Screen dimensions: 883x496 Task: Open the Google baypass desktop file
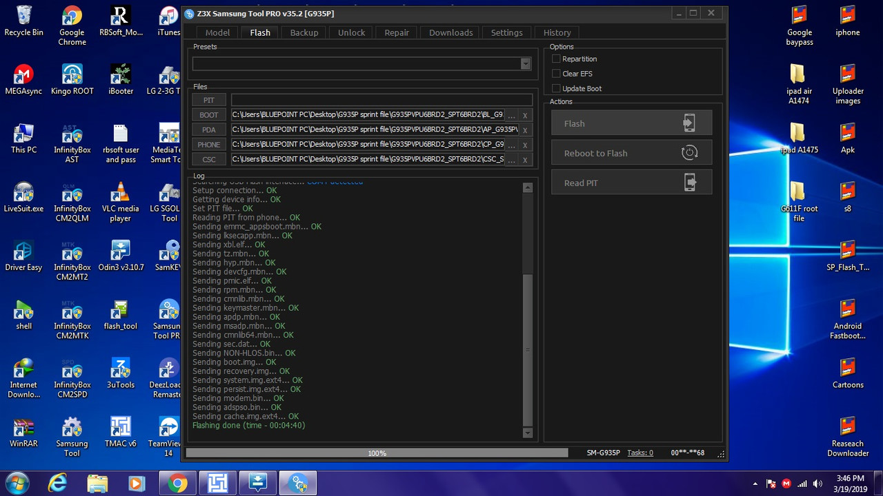click(800, 25)
